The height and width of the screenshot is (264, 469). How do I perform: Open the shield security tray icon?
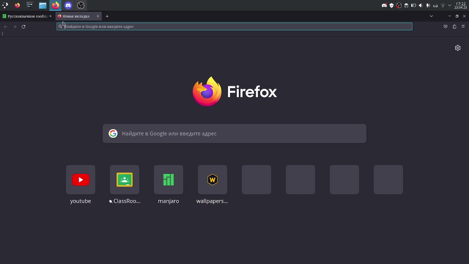[391, 5]
